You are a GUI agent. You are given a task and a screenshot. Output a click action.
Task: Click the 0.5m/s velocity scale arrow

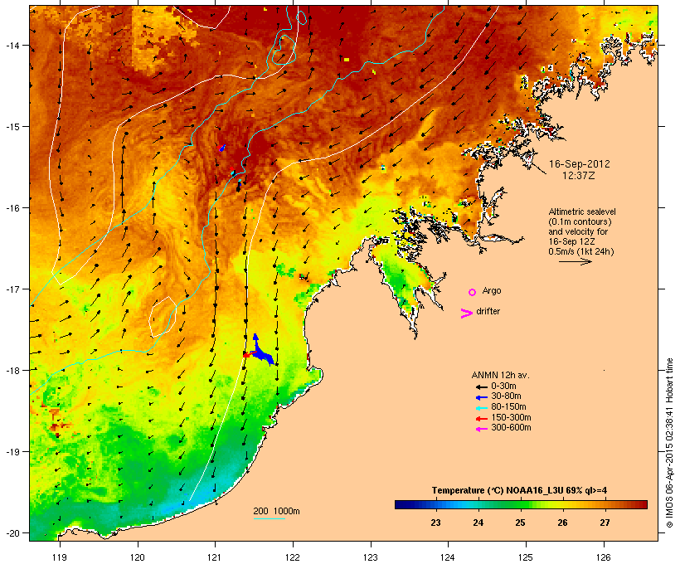click(575, 261)
